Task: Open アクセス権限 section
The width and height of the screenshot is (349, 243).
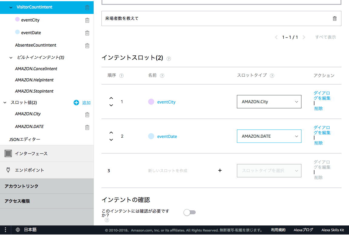Action: (47, 201)
